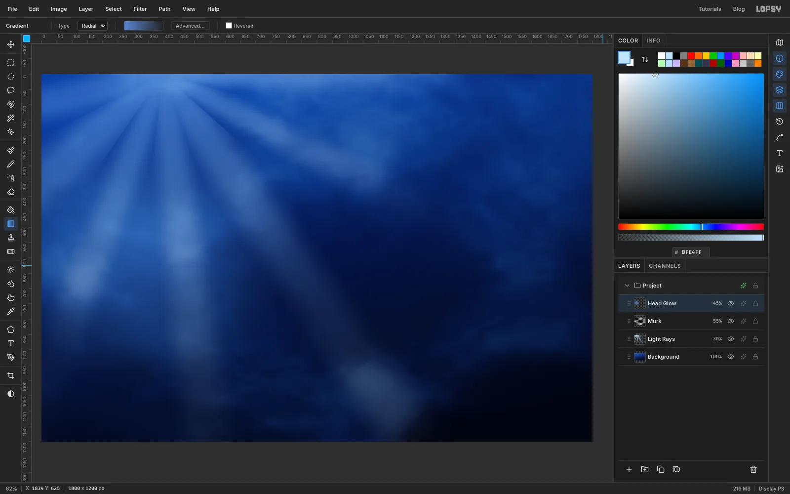Open the Tutorials link
Viewport: 790px width, 494px height.
point(710,9)
